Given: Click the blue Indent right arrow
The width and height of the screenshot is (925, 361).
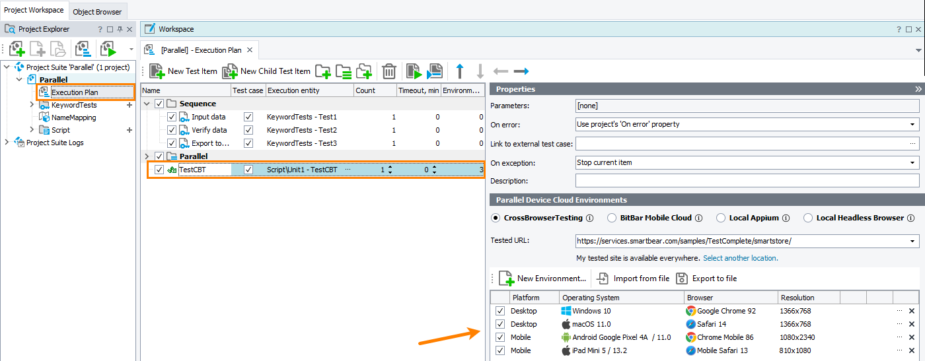Looking at the screenshot, I should (x=521, y=71).
